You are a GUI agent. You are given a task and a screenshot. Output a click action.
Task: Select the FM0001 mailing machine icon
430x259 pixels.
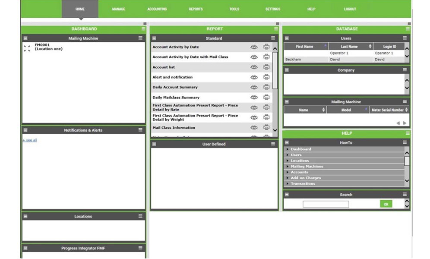[x=27, y=48]
